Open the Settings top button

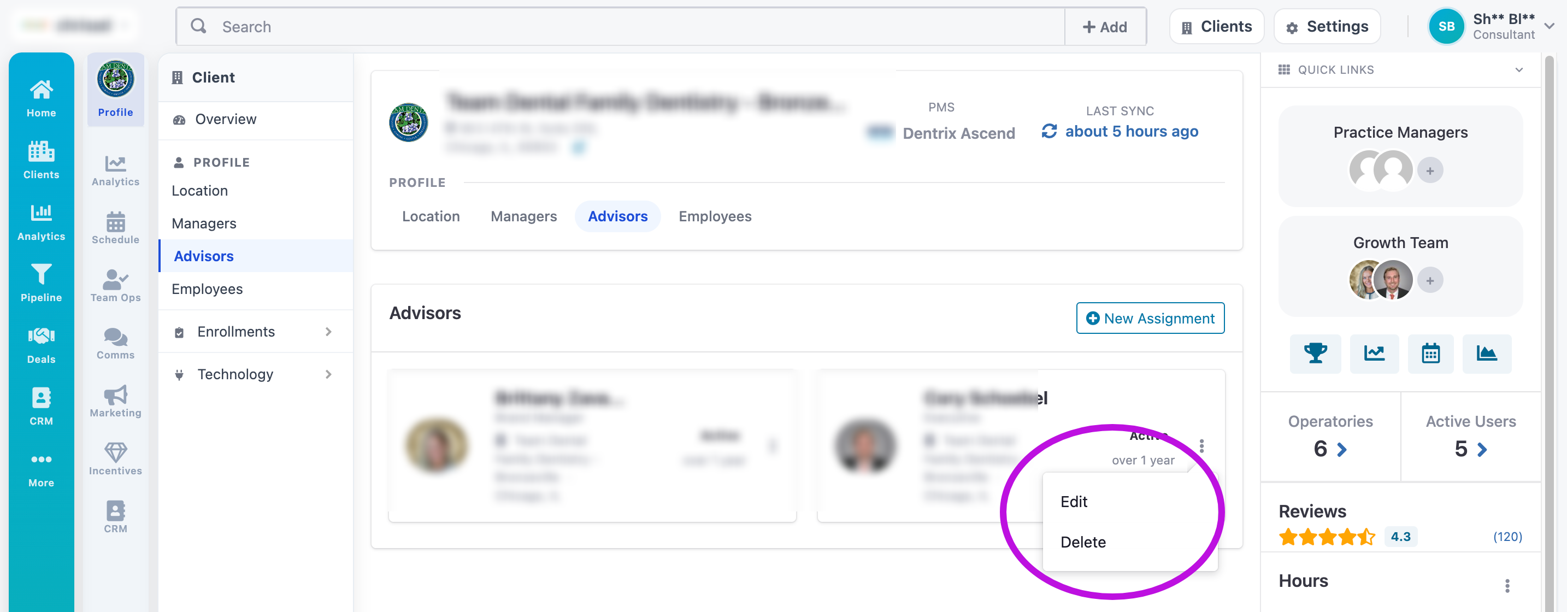1326,26
